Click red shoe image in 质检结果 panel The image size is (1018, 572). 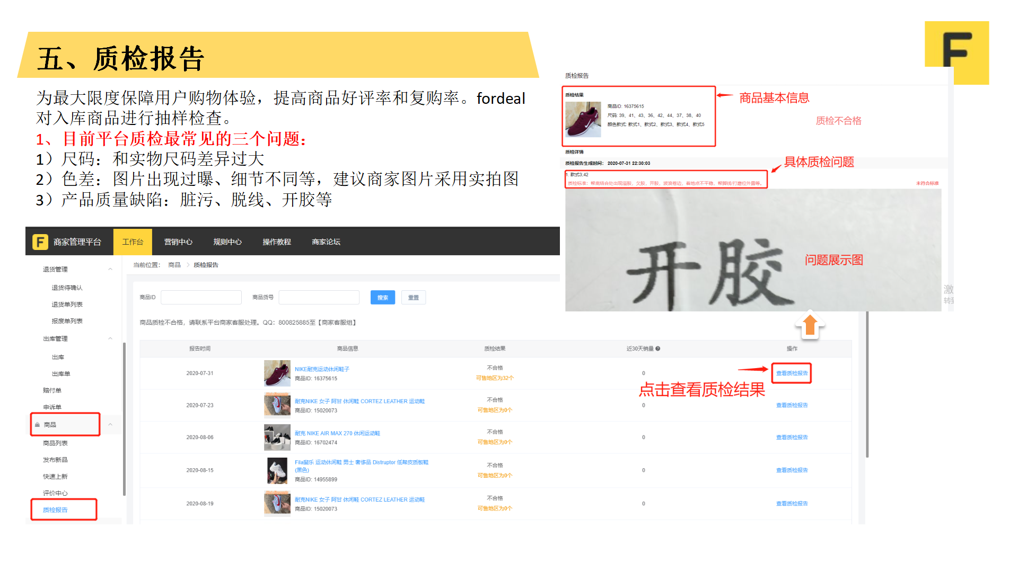[583, 119]
